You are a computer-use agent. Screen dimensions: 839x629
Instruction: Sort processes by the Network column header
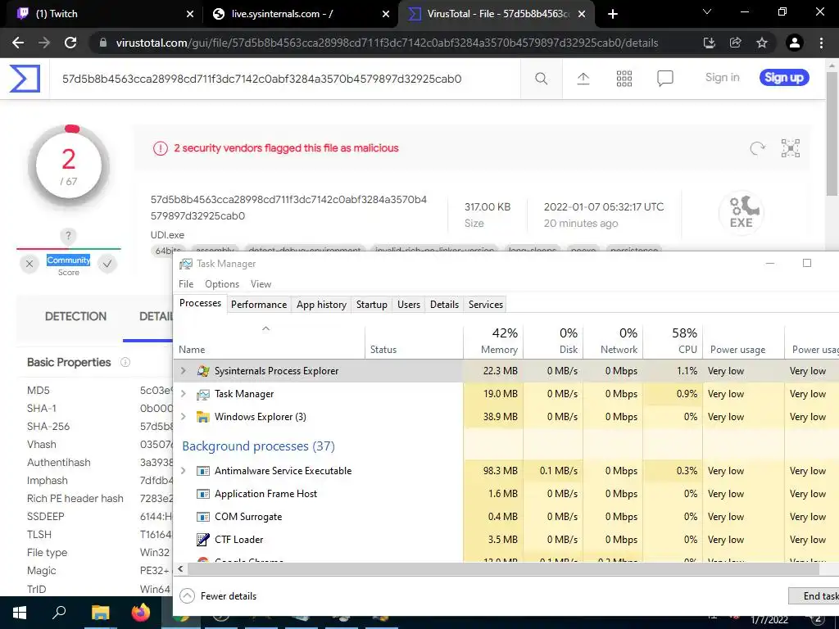(613, 342)
